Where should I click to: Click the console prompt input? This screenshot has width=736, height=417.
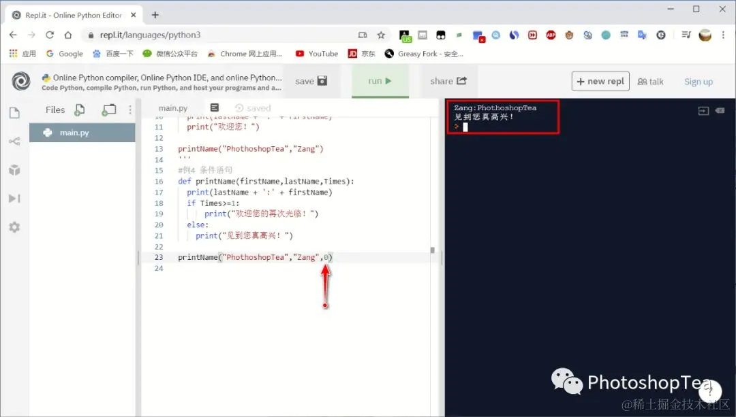coord(465,127)
